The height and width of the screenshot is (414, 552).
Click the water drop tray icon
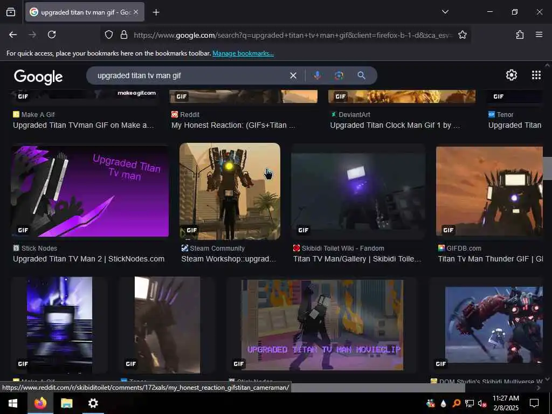(x=443, y=403)
